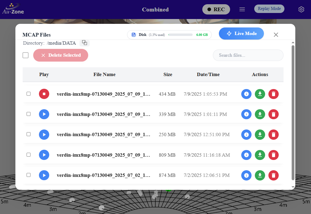The height and width of the screenshot is (214, 311).
Task: Open the hamburger menu in header
Action: (x=242, y=9)
